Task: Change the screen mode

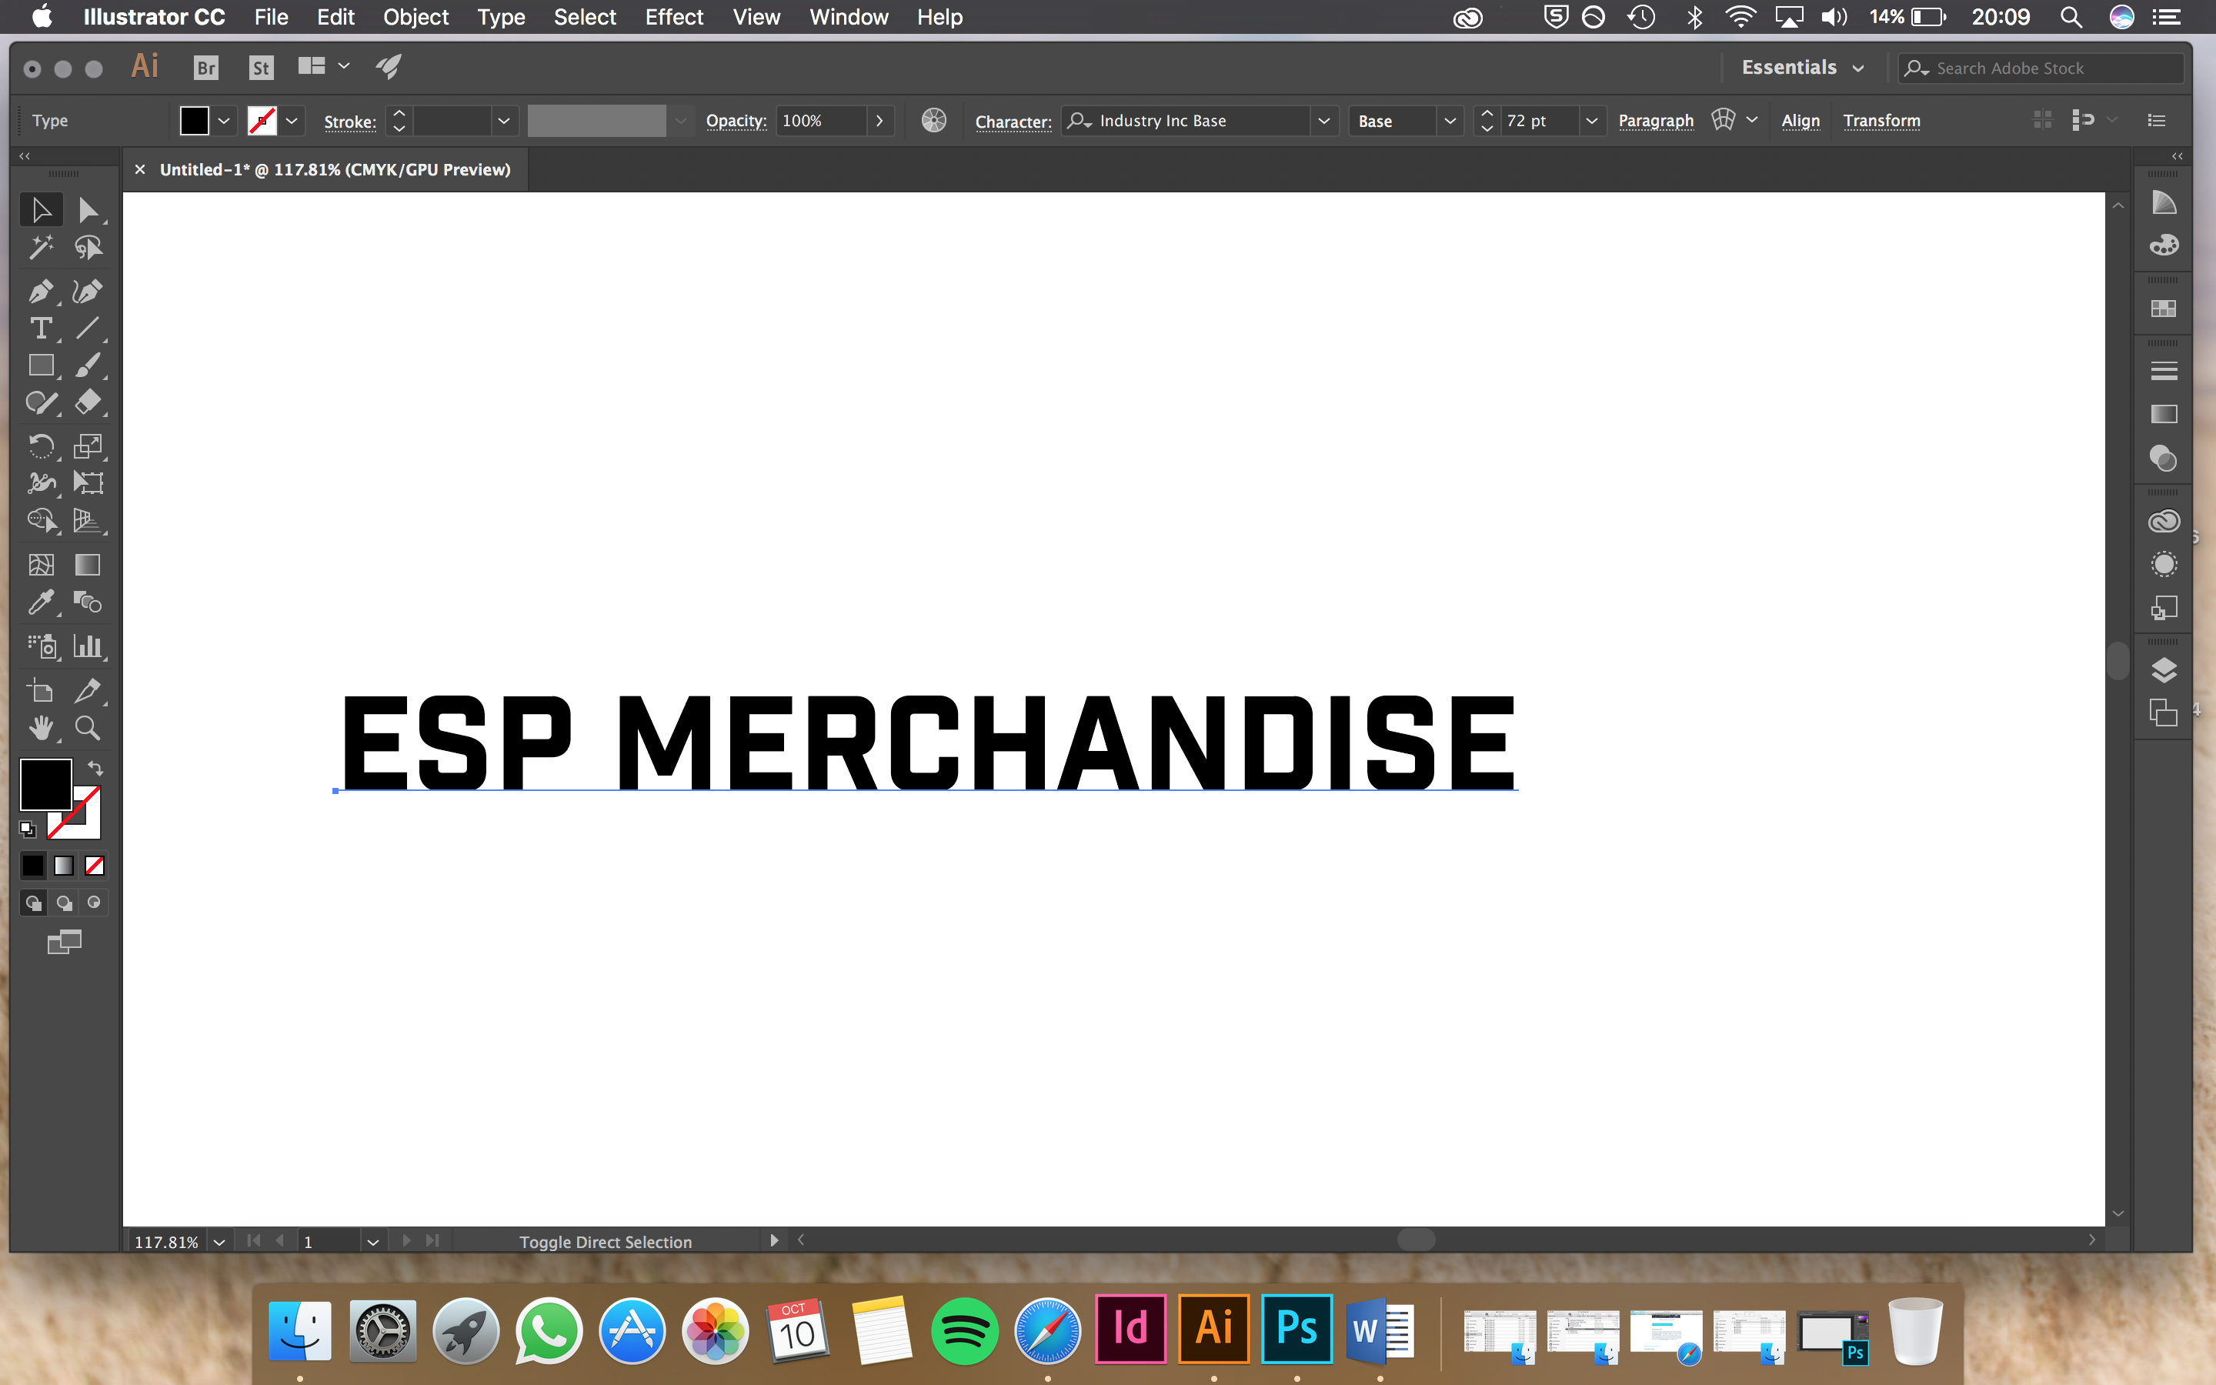Action: [x=64, y=942]
